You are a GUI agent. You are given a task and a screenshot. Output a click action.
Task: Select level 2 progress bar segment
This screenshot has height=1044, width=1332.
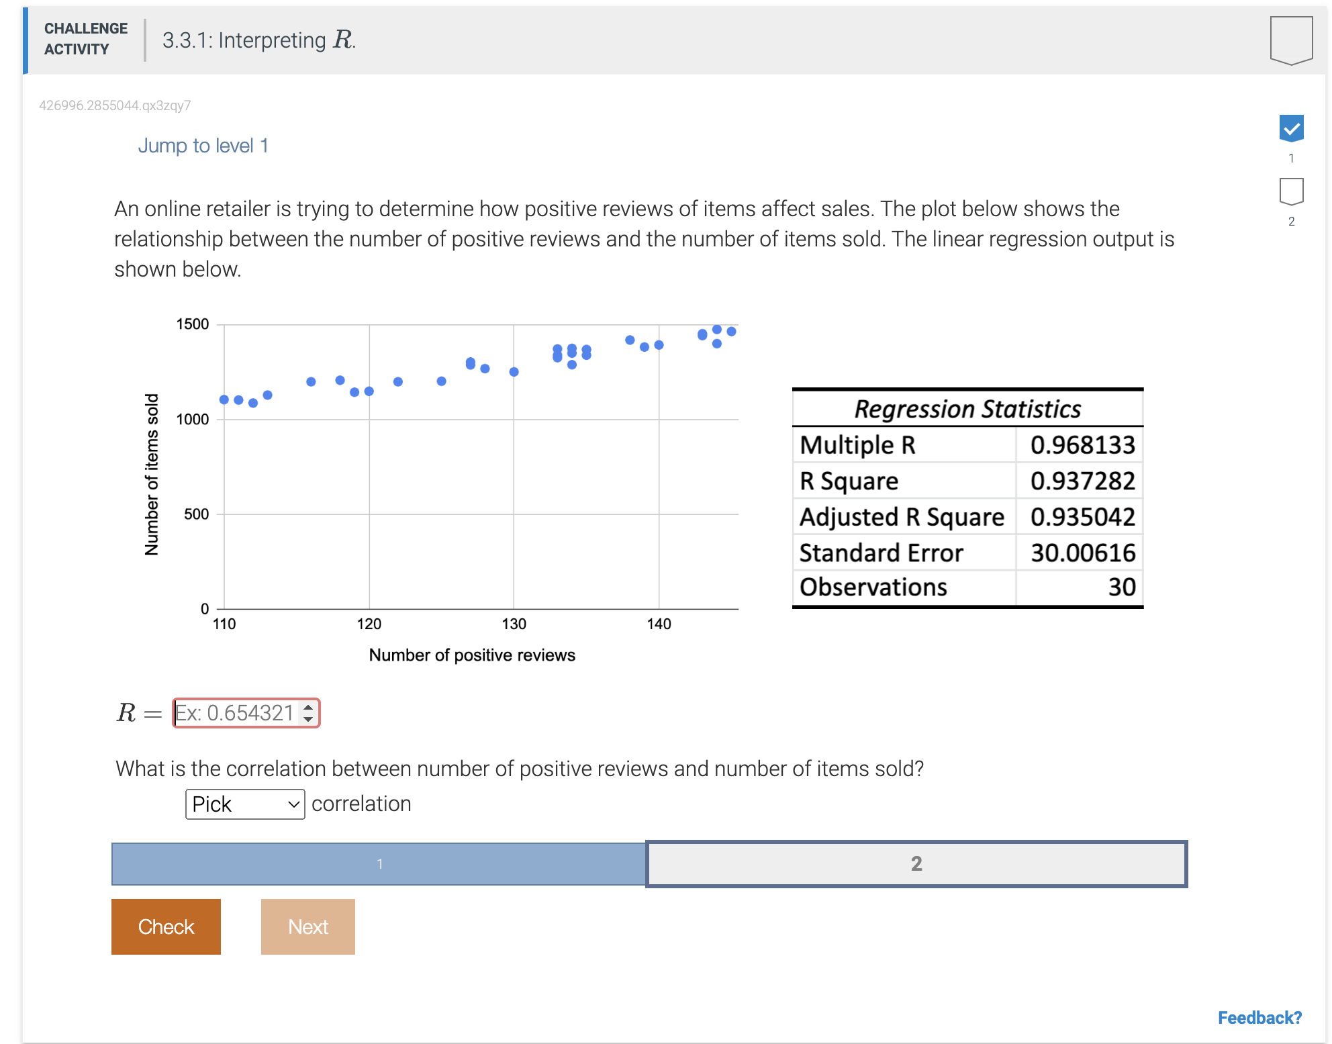click(916, 864)
